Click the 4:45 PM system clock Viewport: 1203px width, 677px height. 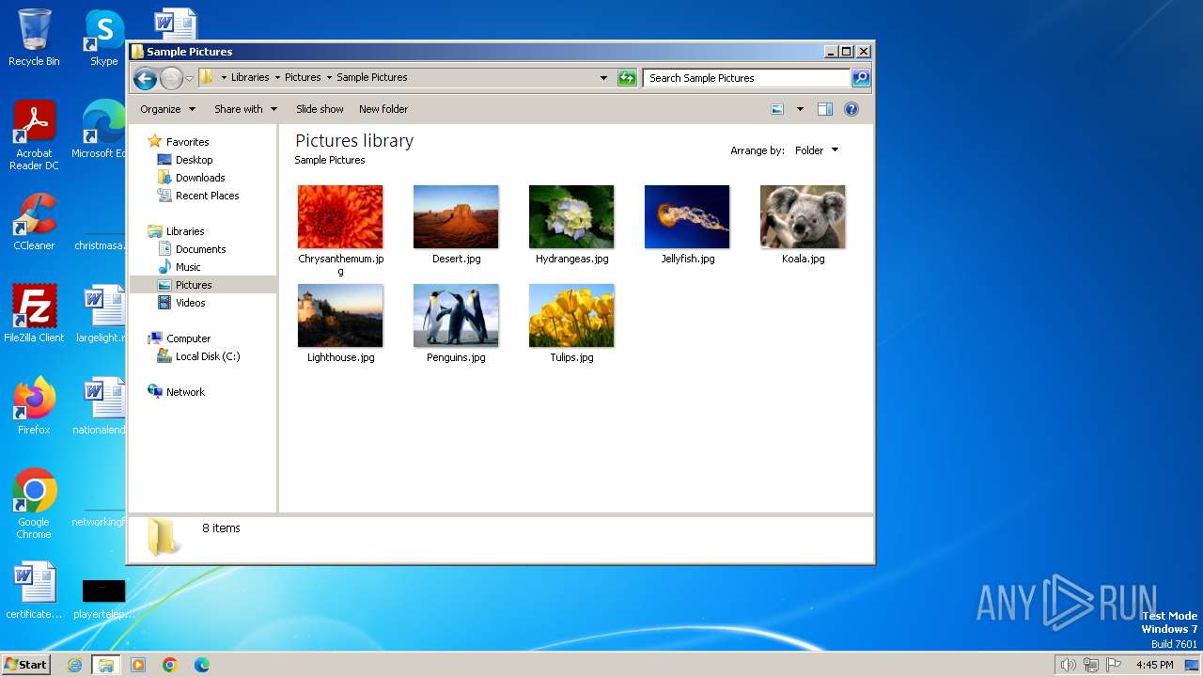click(1154, 665)
